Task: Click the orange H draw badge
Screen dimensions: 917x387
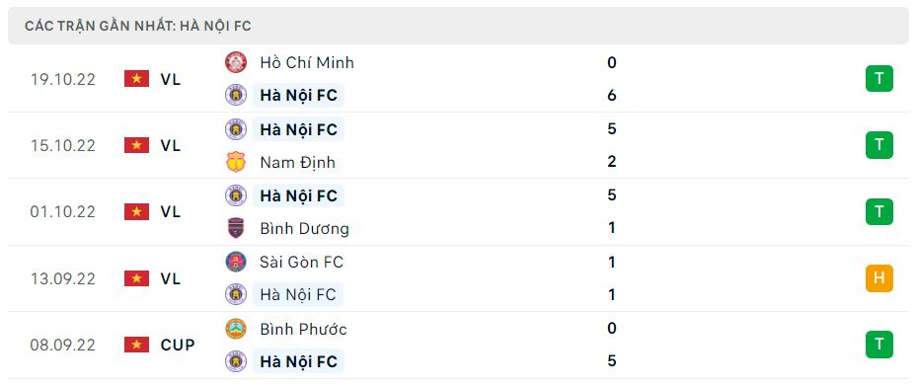Action: tap(879, 278)
